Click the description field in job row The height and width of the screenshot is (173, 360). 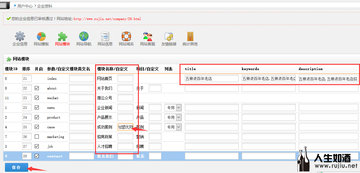click(328, 146)
